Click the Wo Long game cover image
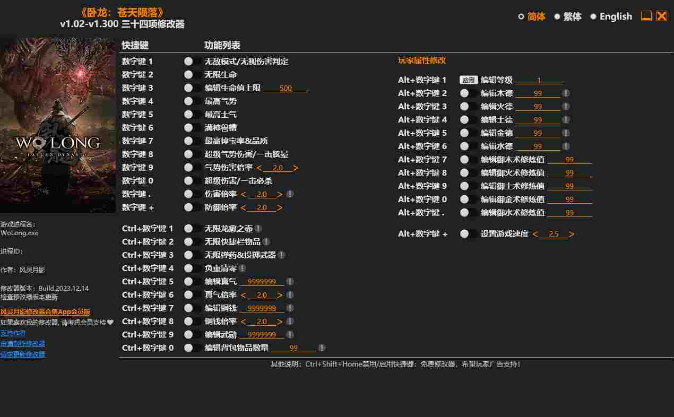This screenshot has width=674, height=417. pyautogui.click(x=58, y=125)
